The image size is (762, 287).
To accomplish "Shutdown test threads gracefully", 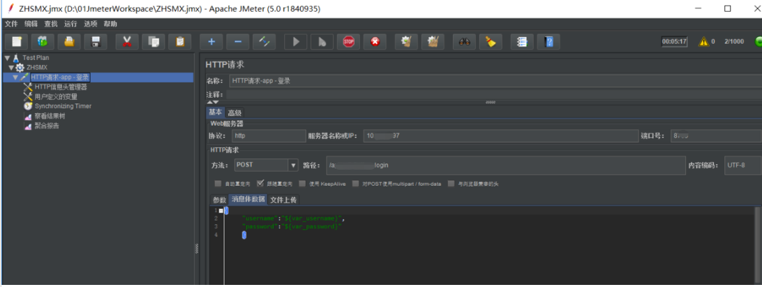I will (x=375, y=42).
